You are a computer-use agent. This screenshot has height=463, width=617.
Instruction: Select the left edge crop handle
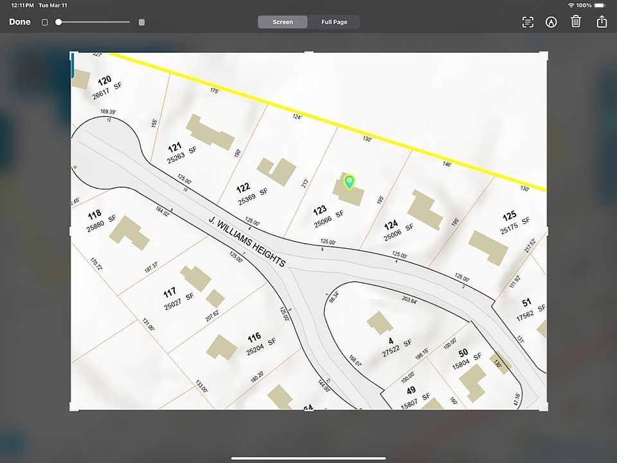(x=70, y=231)
